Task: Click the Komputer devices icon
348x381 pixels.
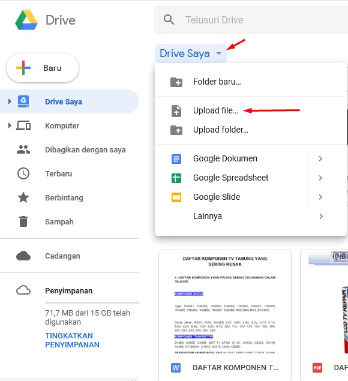Action: coord(23,125)
